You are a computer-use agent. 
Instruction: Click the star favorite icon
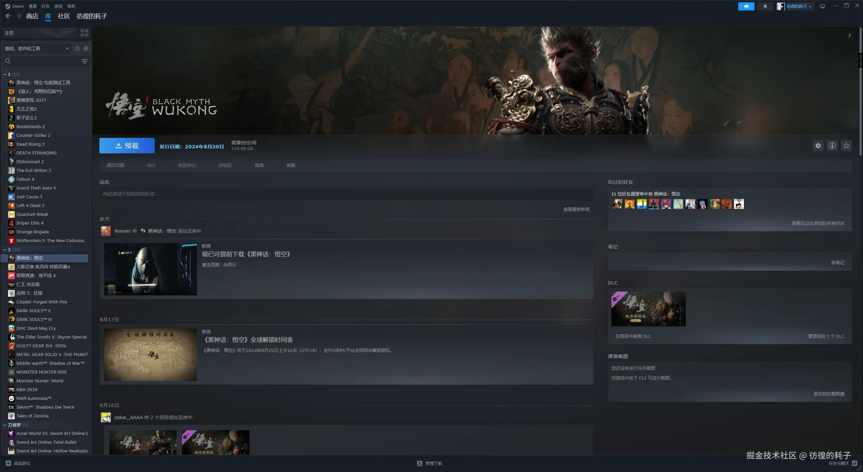coord(846,146)
